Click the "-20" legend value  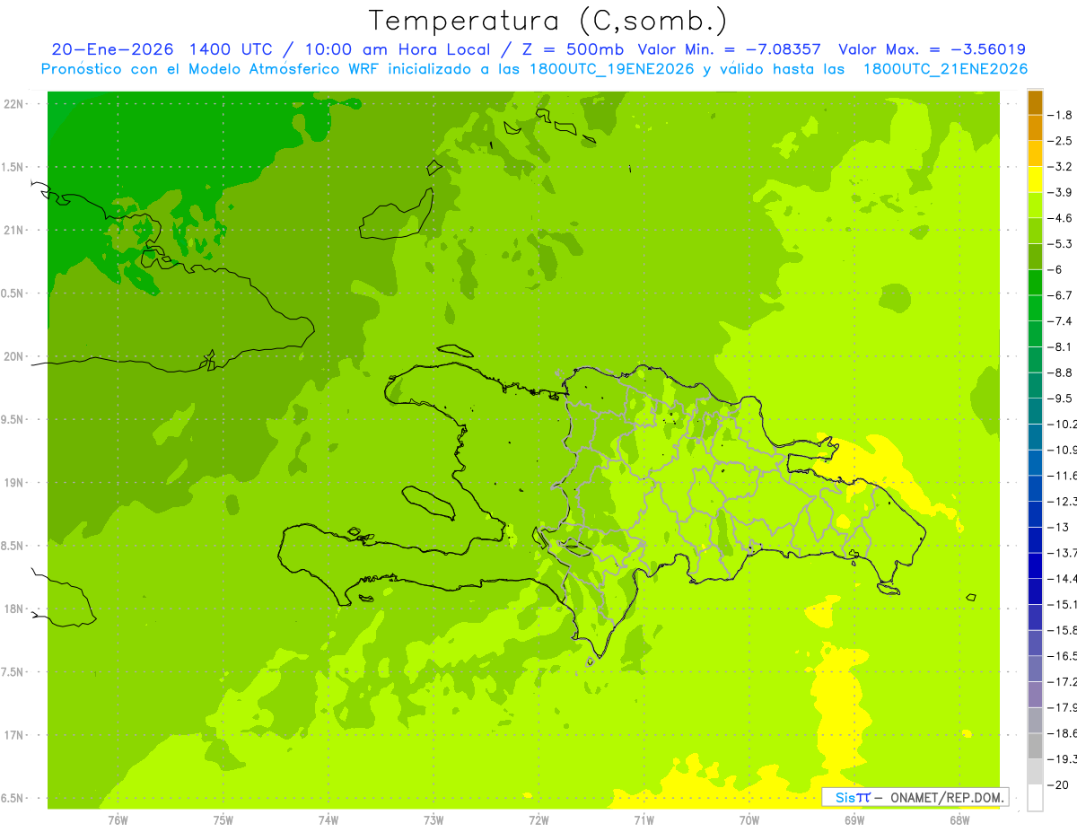(1059, 784)
